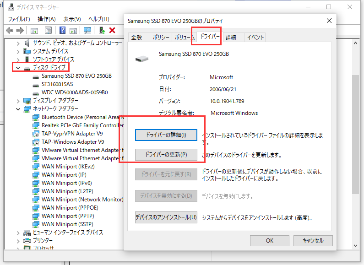Click the Realtek PCIe GbE controller icon
This screenshot has width=364, height=265.
[x=36, y=125]
